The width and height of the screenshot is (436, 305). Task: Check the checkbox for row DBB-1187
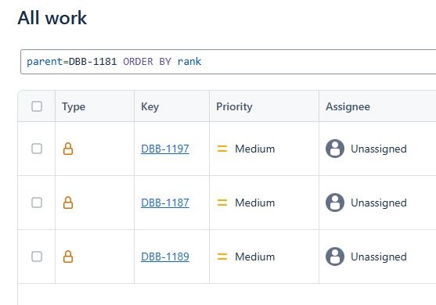[x=37, y=203]
